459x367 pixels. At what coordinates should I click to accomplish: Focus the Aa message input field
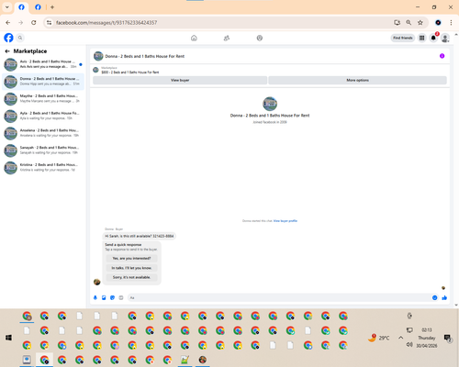pos(279,298)
